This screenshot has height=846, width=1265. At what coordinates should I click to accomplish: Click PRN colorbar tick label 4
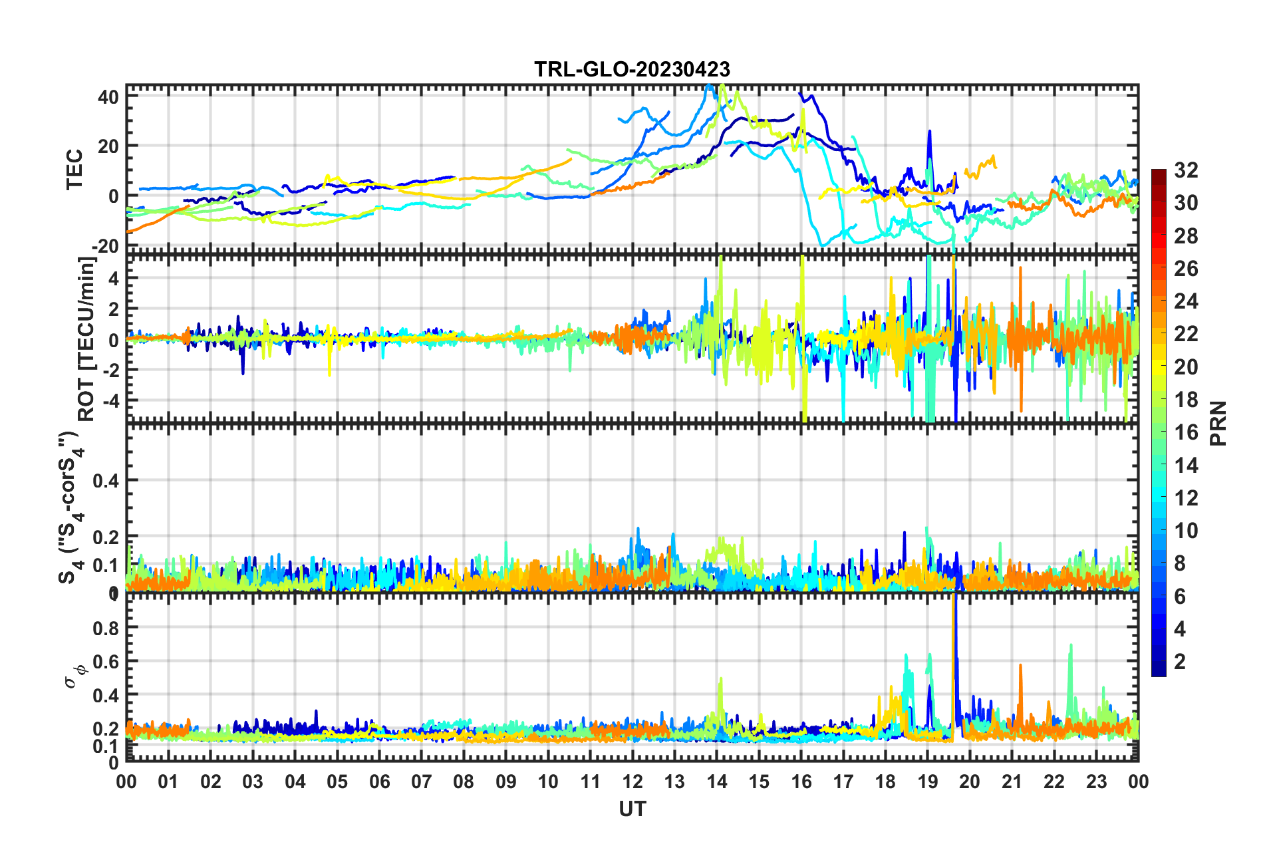[x=1180, y=629]
